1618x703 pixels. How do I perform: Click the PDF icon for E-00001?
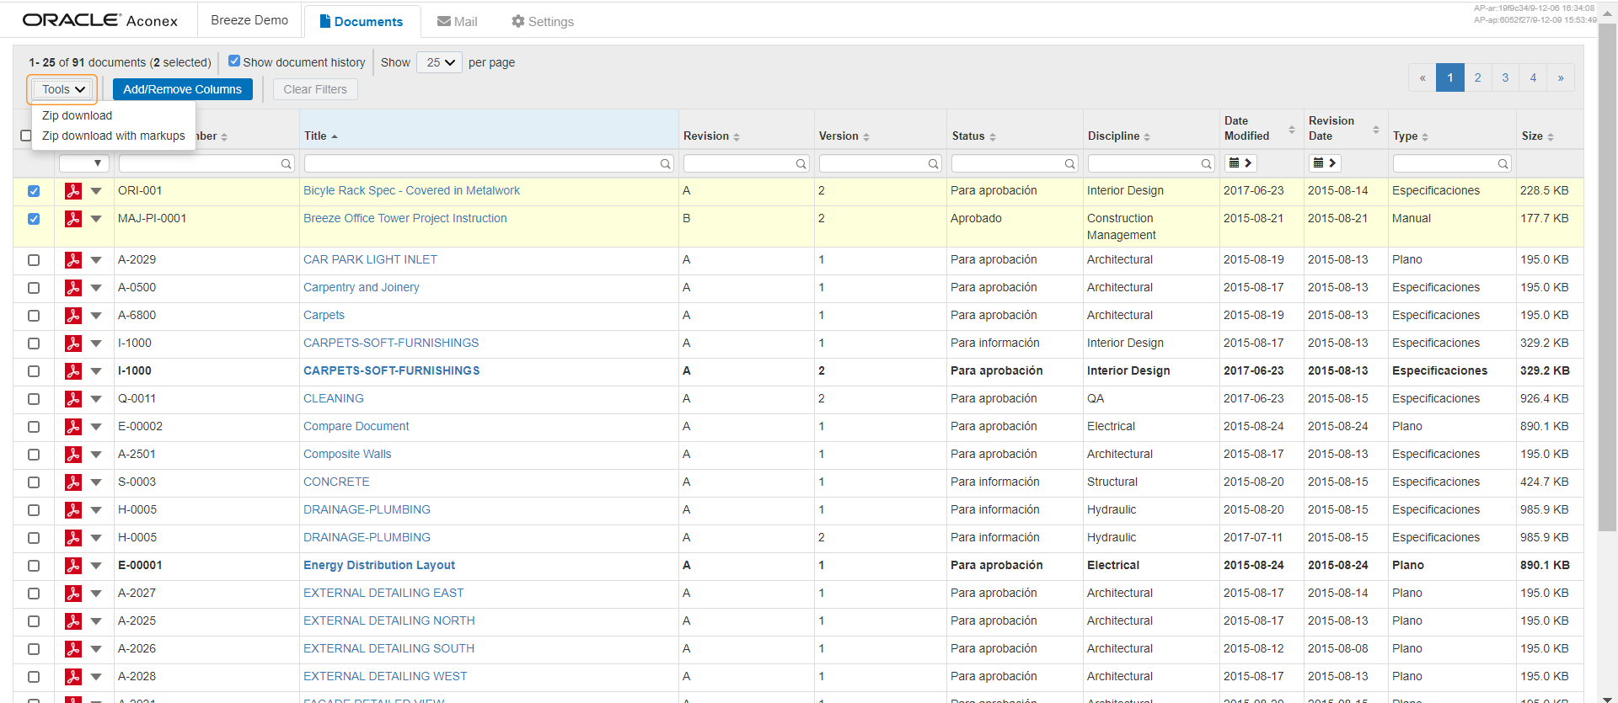pyautogui.click(x=73, y=566)
